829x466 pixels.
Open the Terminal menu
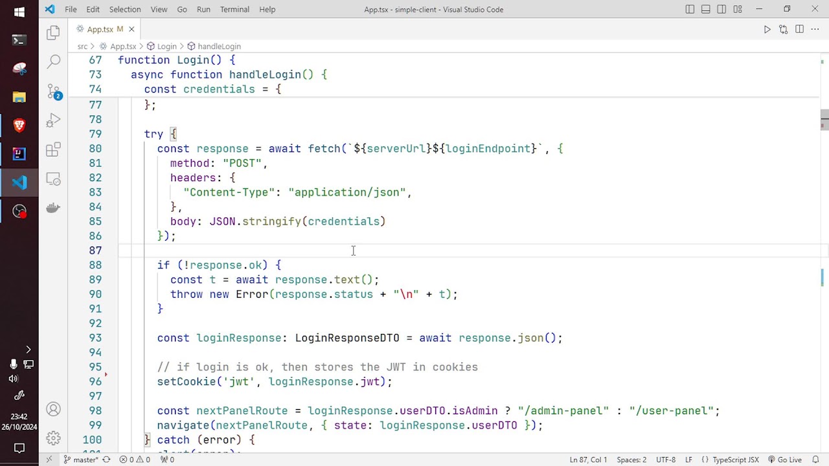click(234, 9)
